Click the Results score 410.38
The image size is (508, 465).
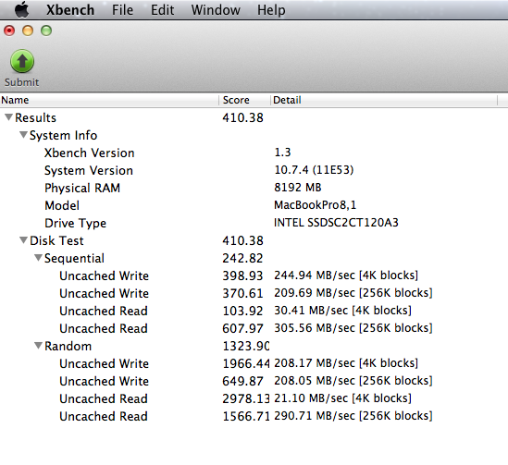click(x=243, y=117)
